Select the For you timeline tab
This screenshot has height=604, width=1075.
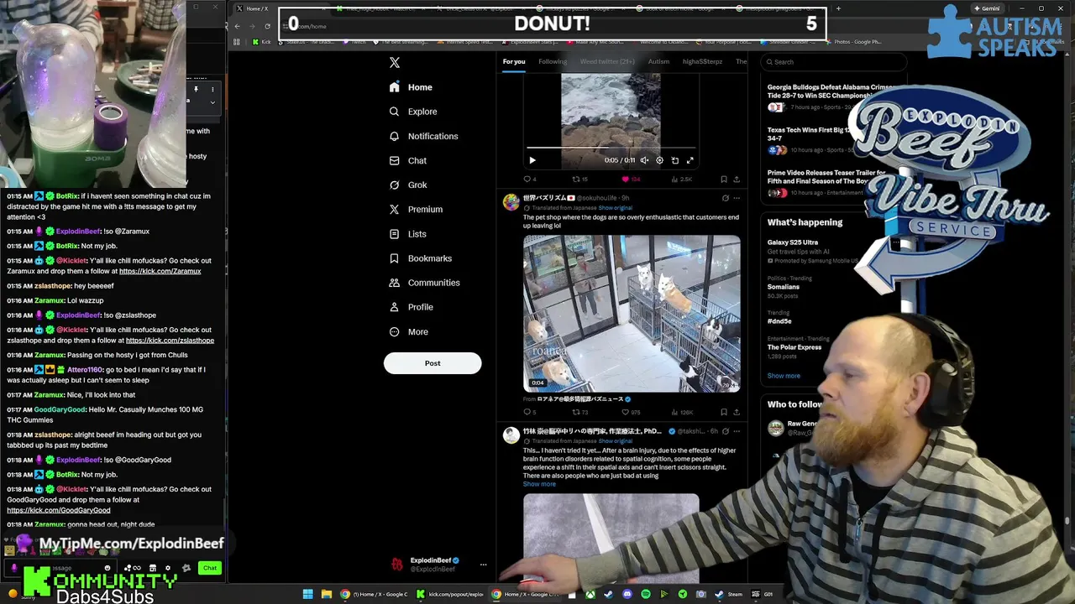coord(514,61)
